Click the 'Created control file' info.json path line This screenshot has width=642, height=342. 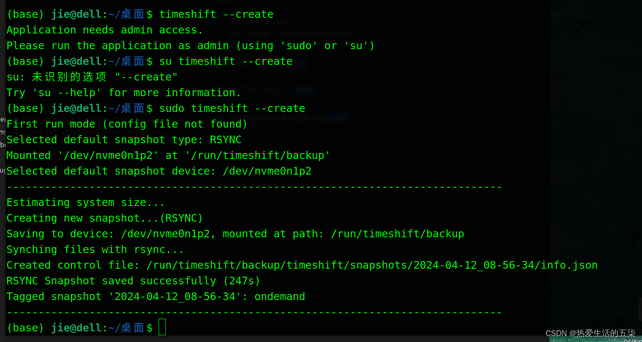pos(302,265)
